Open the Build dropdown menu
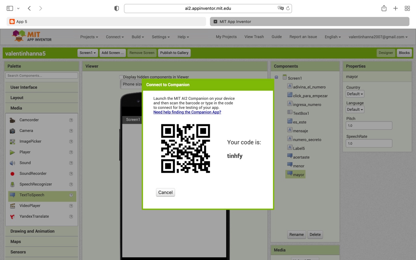 coord(138,37)
